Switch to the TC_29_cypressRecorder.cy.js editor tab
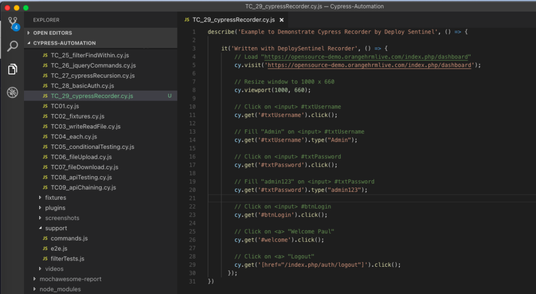The width and height of the screenshot is (536, 294). 234,20
